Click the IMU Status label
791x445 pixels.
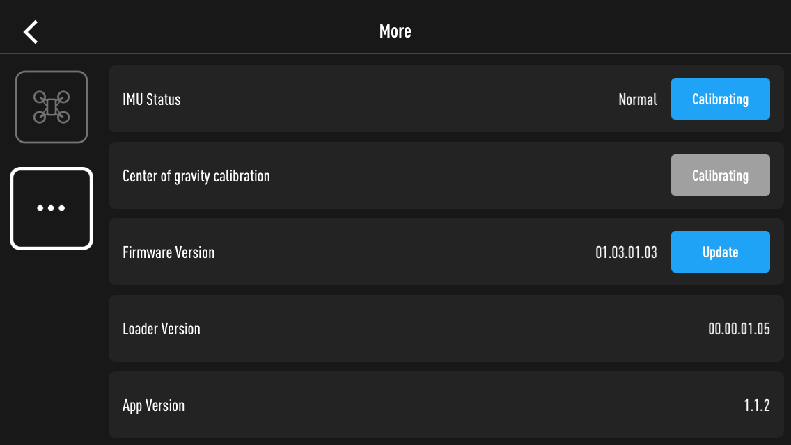click(x=151, y=99)
